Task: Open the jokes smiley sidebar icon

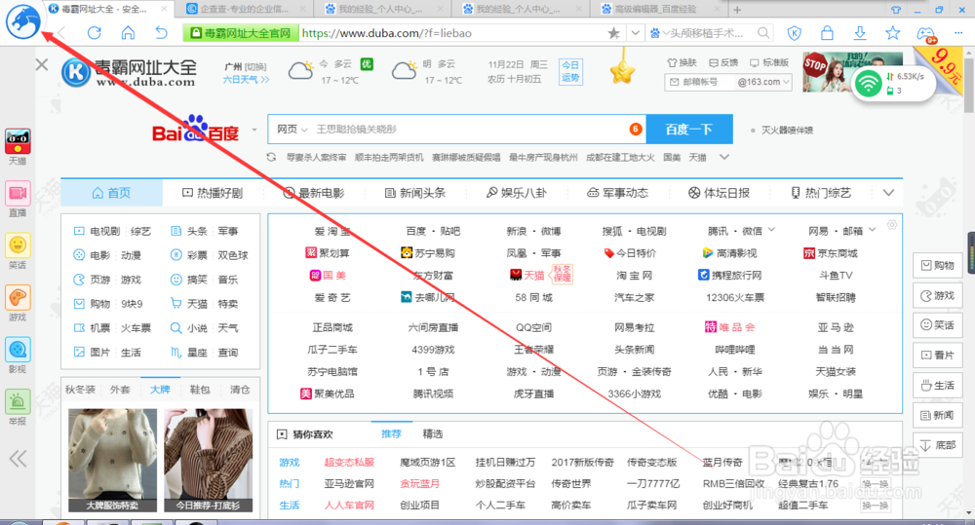Action: pyautogui.click(x=18, y=245)
